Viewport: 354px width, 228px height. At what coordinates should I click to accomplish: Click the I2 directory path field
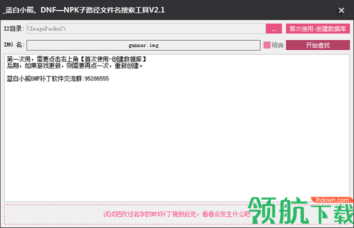pos(146,29)
